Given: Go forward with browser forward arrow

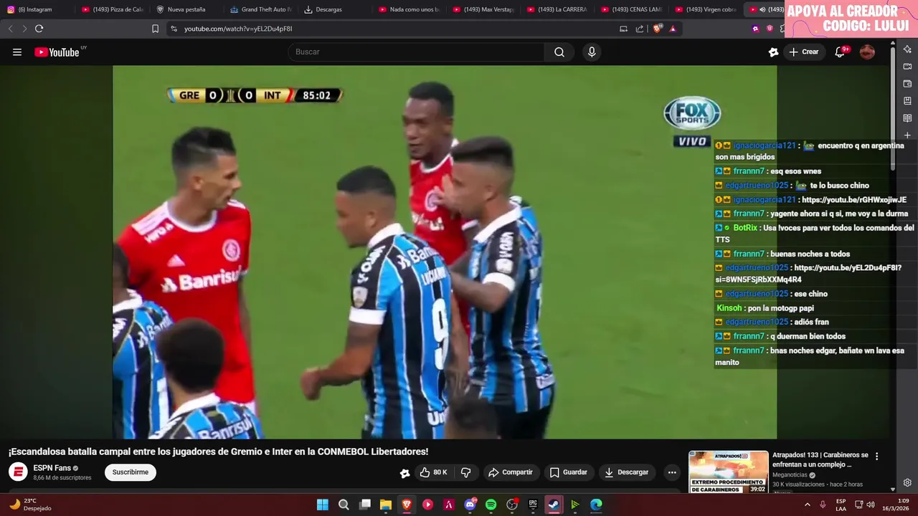Looking at the screenshot, I should (x=24, y=29).
